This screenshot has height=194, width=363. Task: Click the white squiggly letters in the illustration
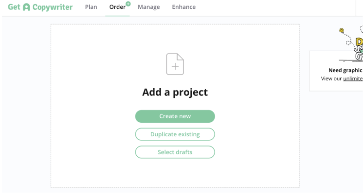point(359,53)
